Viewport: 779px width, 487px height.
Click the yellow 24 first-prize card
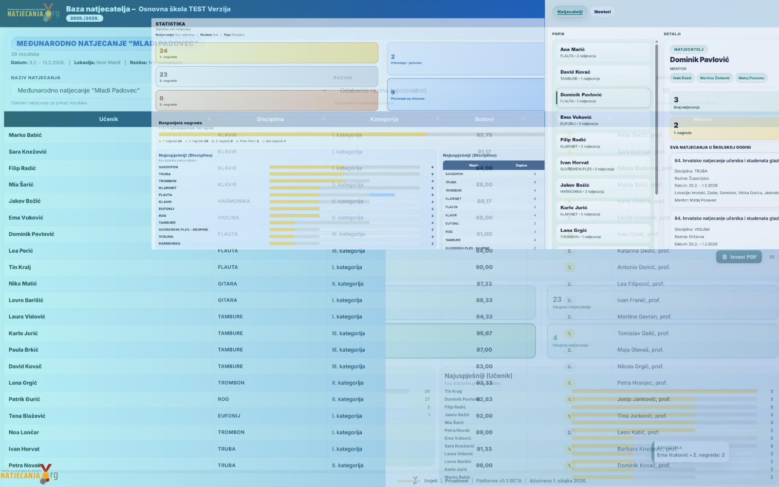coord(267,53)
